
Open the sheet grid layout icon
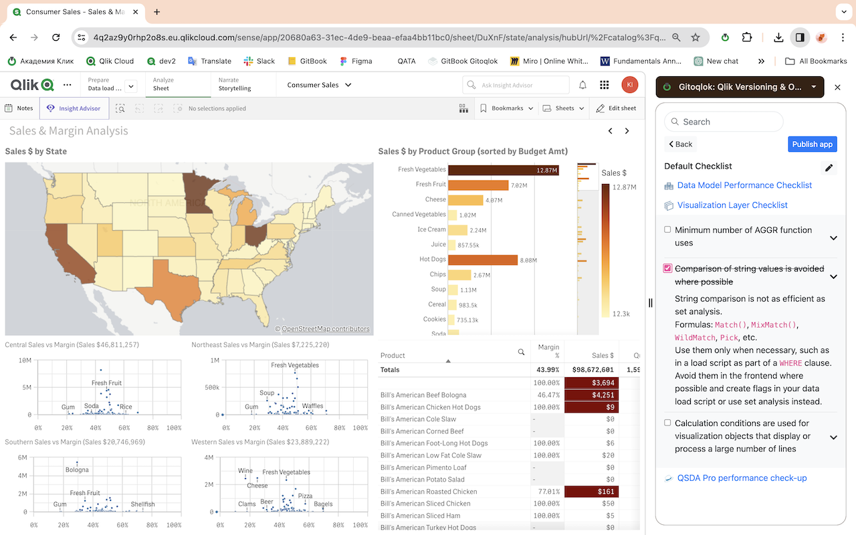point(463,108)
